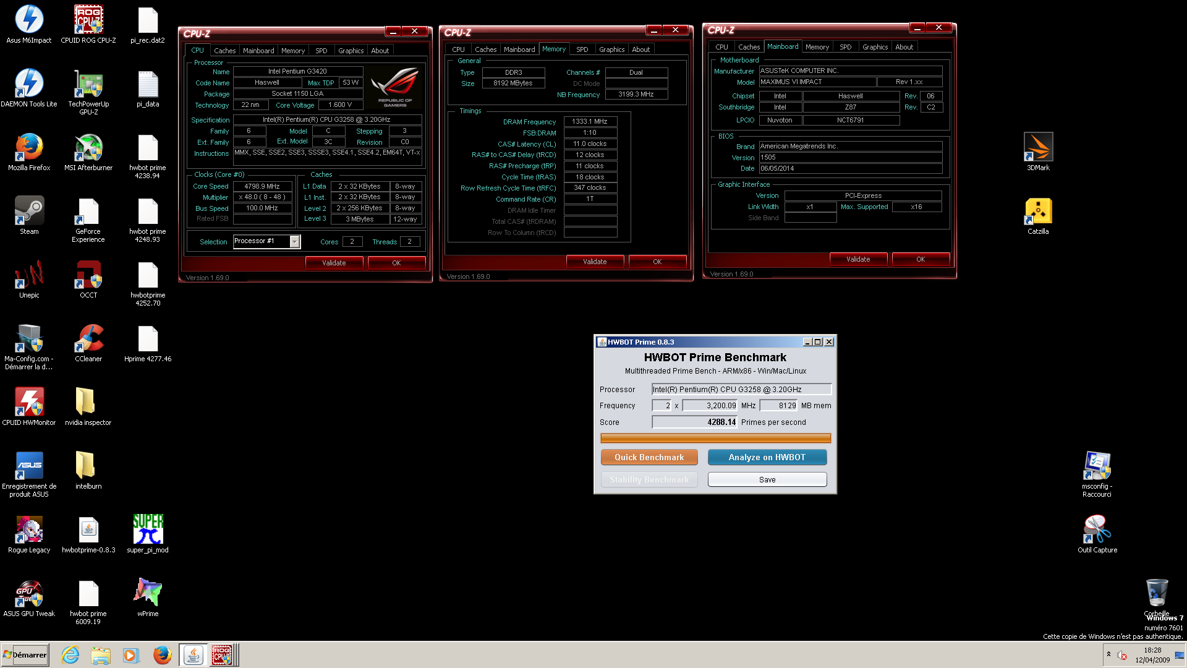Launch TechPowerUp GPU-Z icon
Screen dimensions: 1187x668
pos(88,92)
